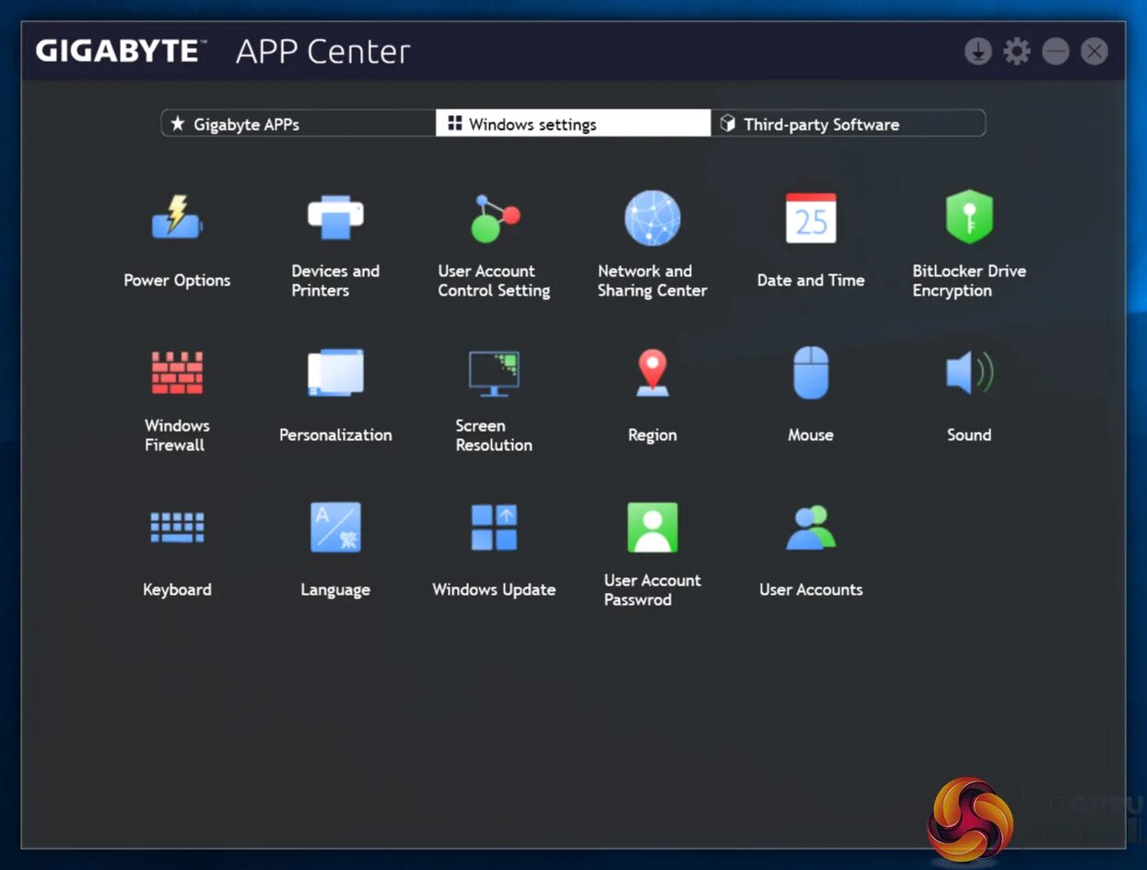This screenshot has height=870, width=1147.
Task: Open the Sound speaker icon
Action: click(x=969, y=373)
